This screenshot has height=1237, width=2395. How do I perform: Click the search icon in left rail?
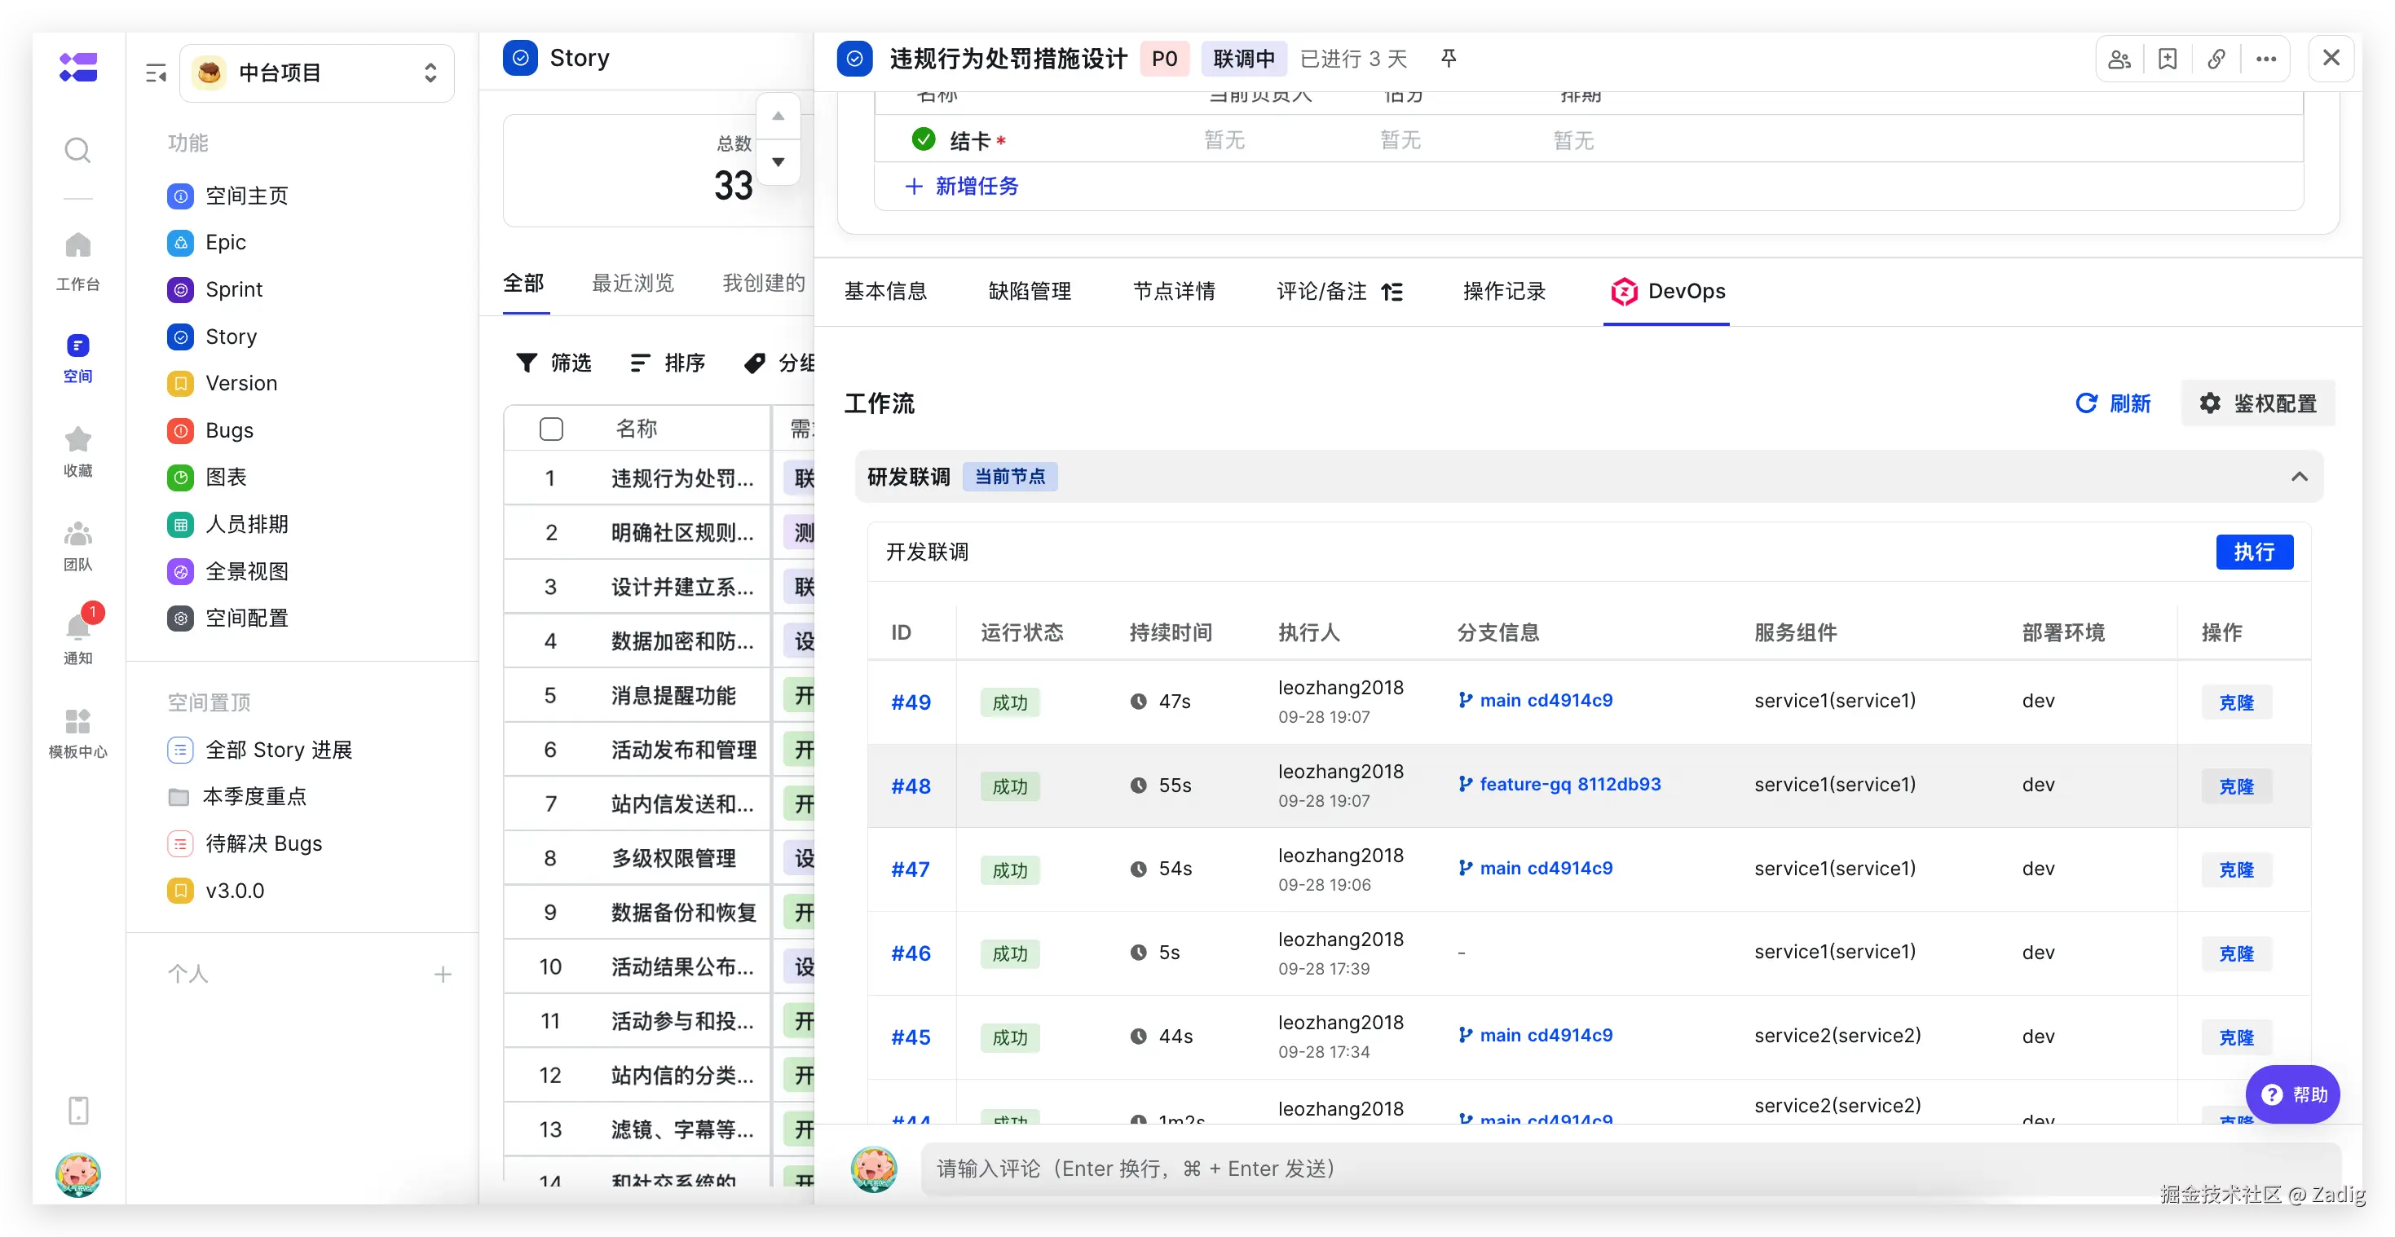click(x=78, y=151)
